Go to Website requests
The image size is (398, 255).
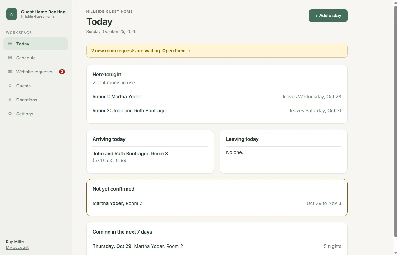coord(36,72)
